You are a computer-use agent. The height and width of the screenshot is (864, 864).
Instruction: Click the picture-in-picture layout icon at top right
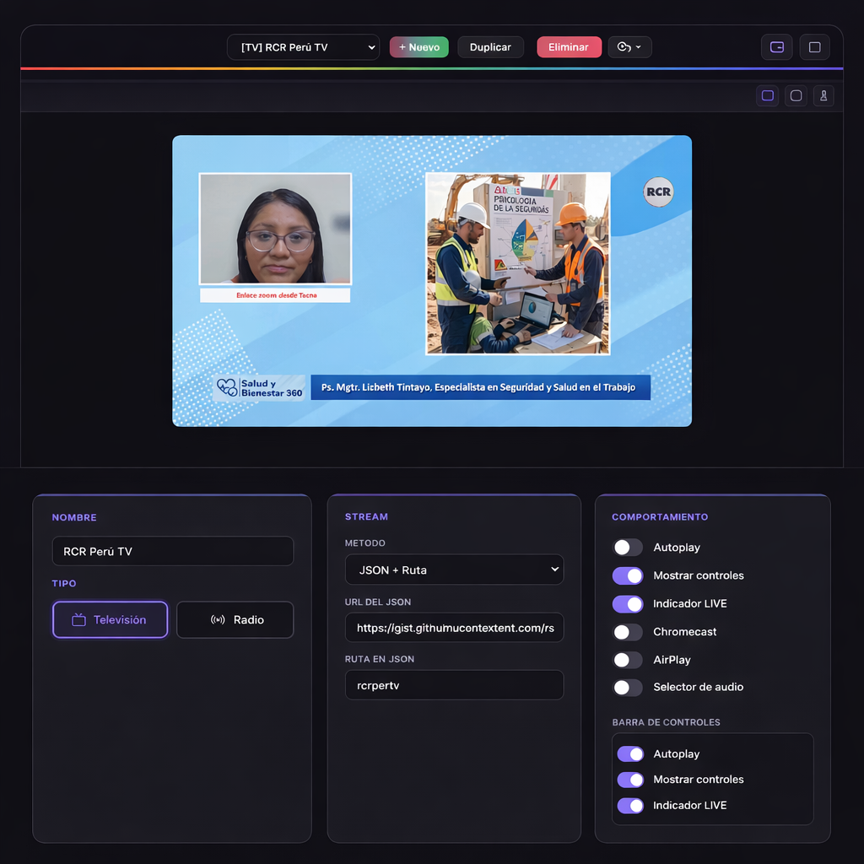pos(776,47)
